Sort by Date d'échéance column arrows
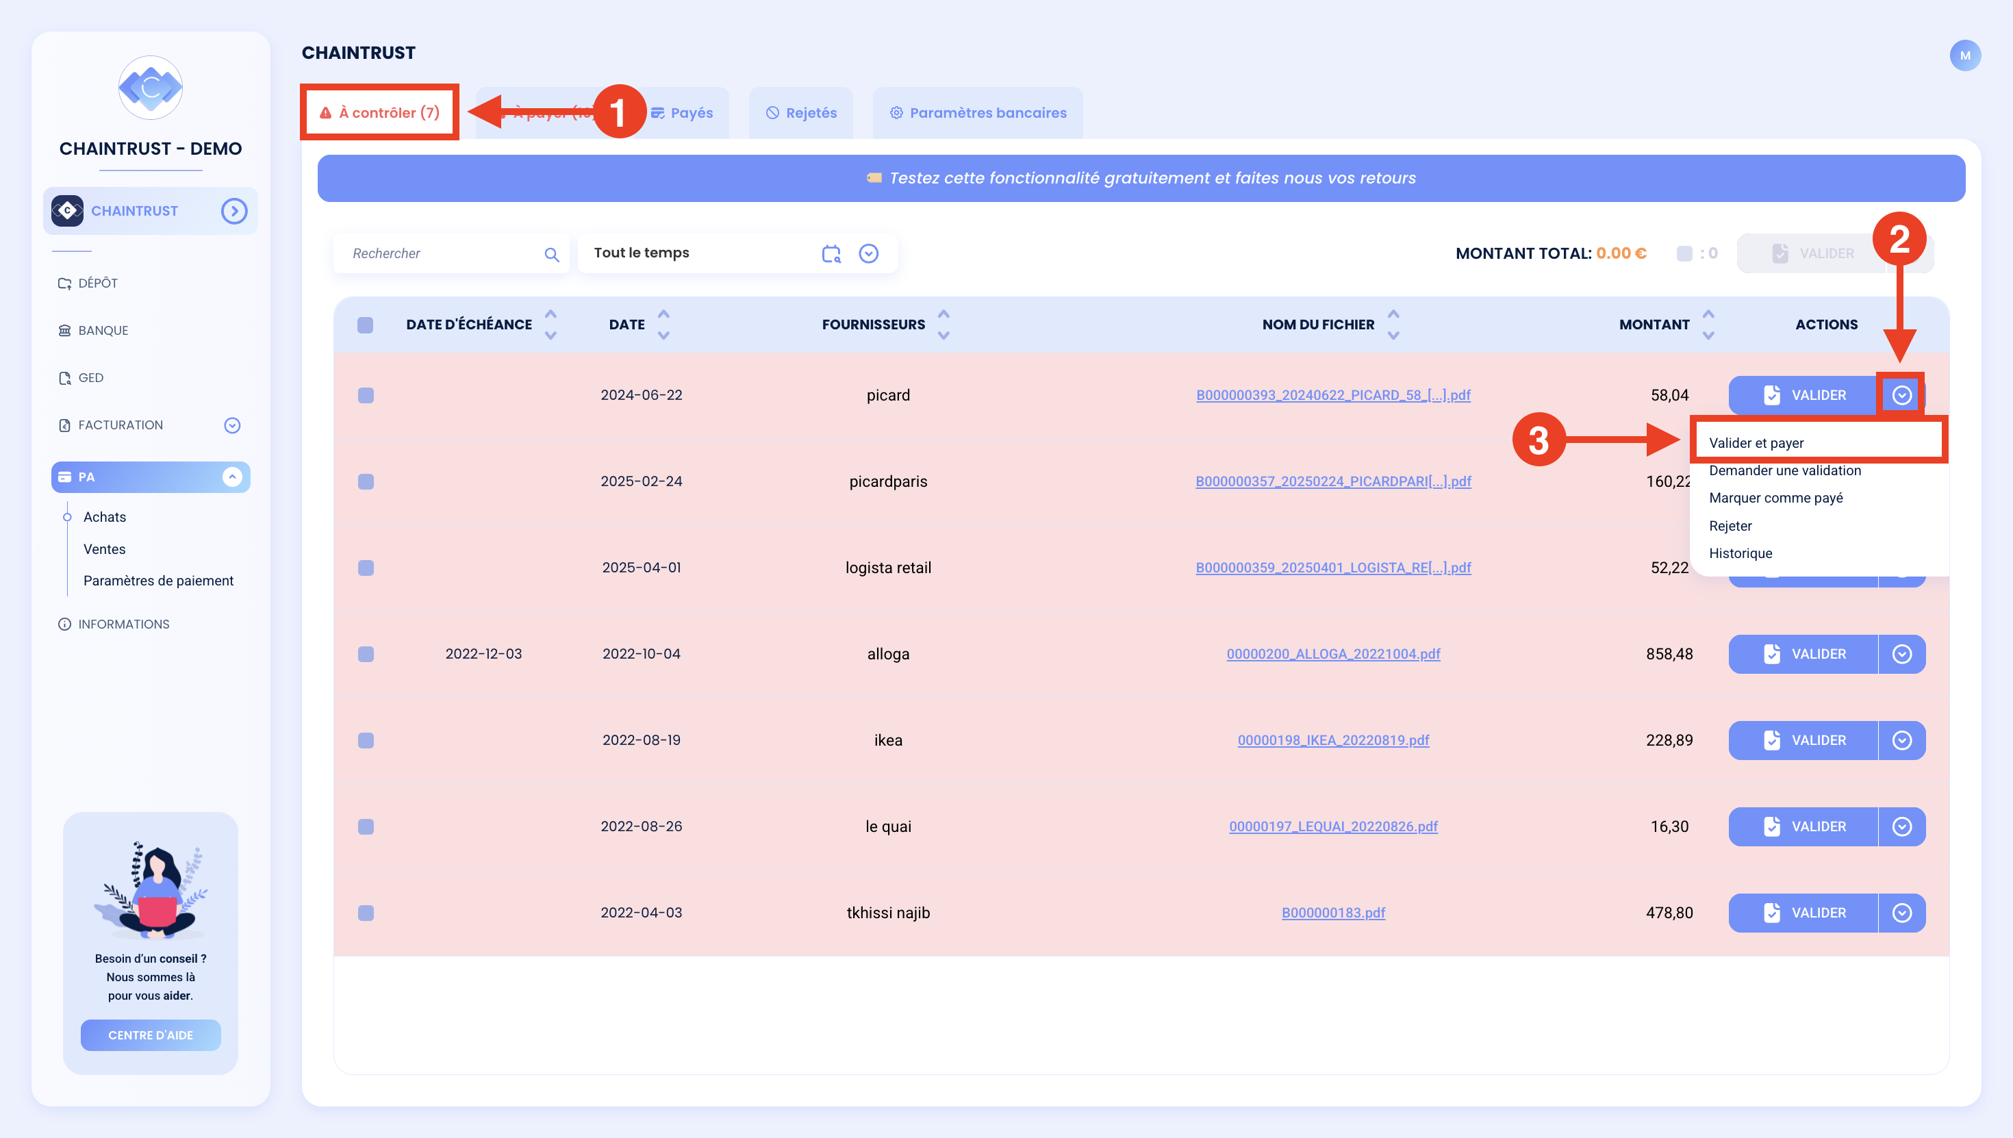 click(551, 325)
